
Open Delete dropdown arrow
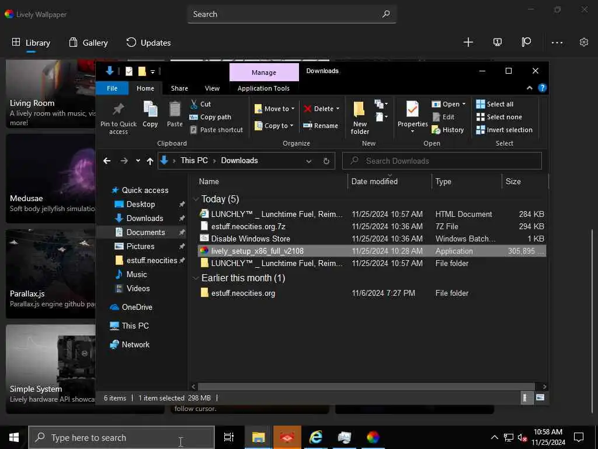tap(338, 109)
